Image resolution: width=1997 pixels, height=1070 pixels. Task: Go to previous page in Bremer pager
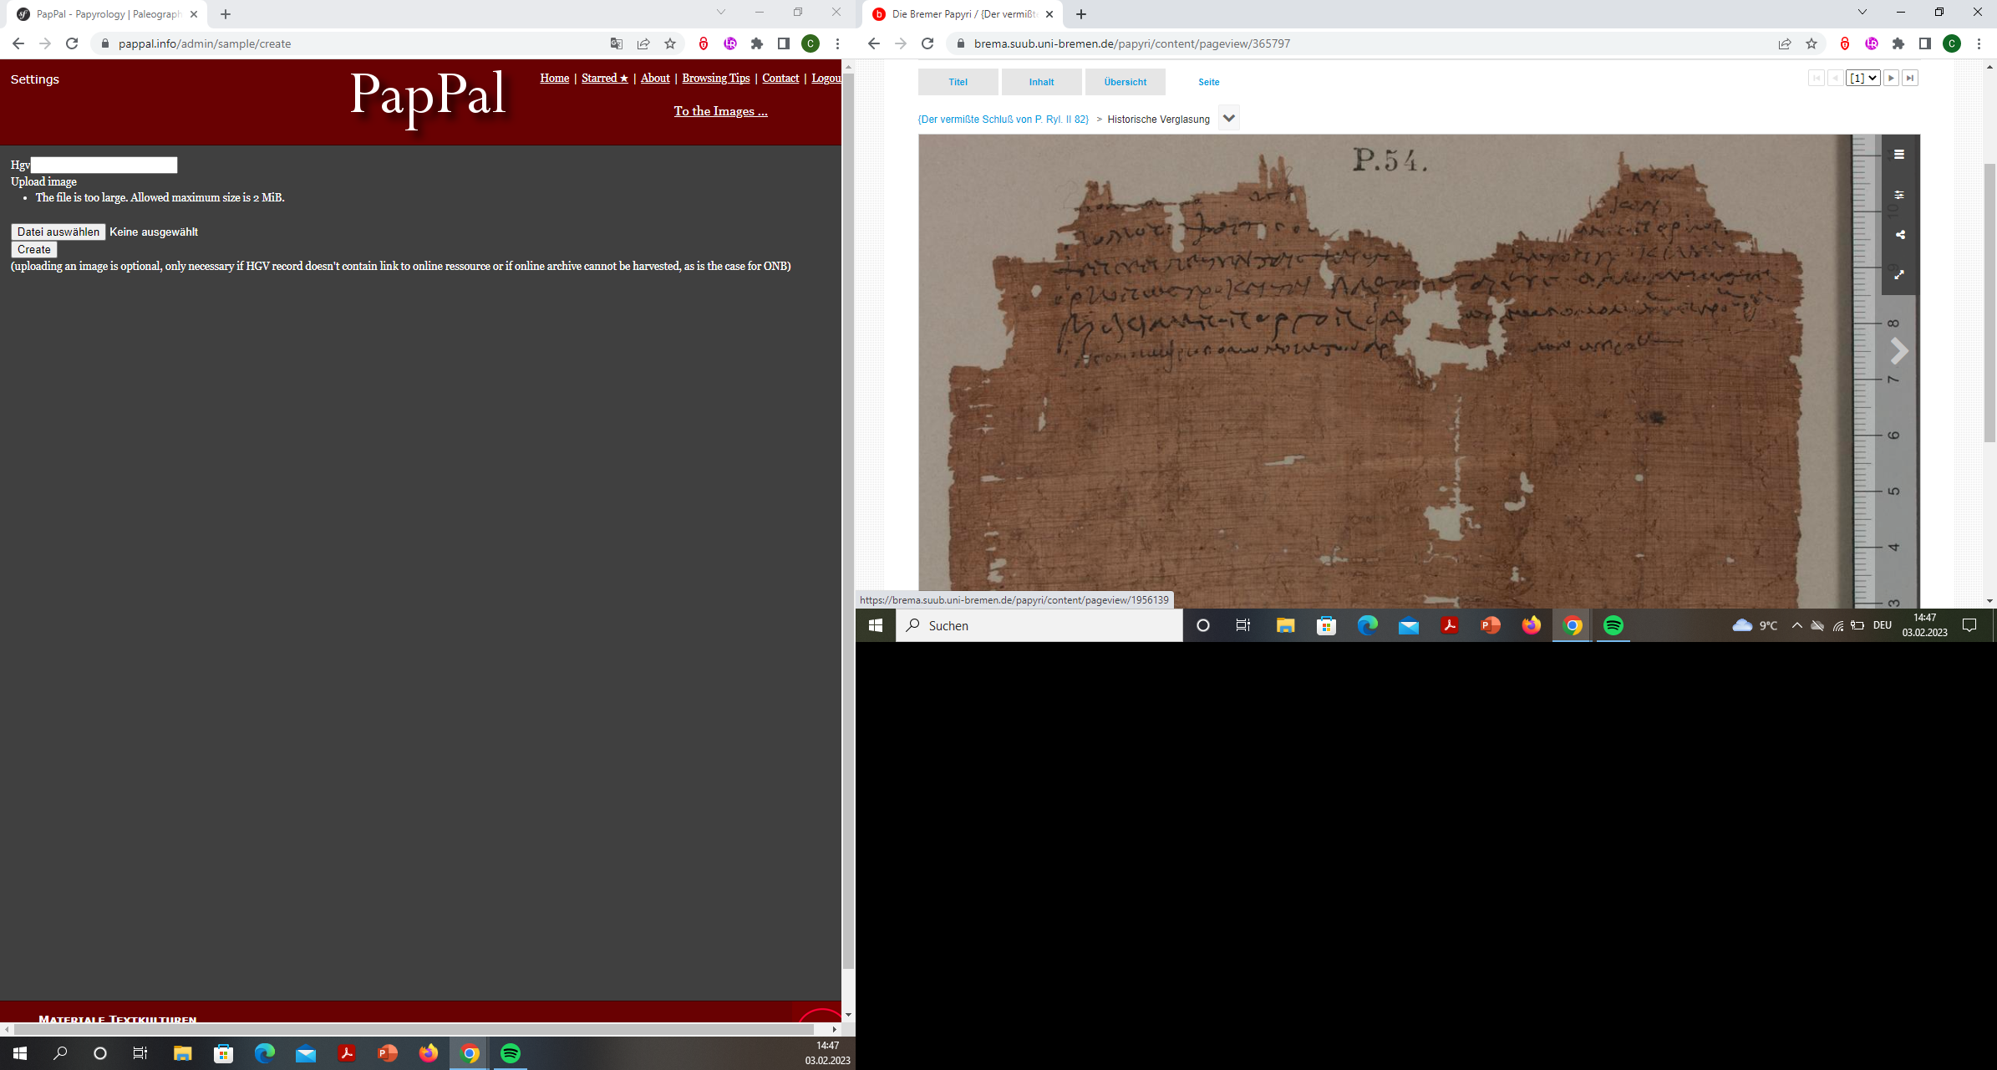pos(1835,78)
